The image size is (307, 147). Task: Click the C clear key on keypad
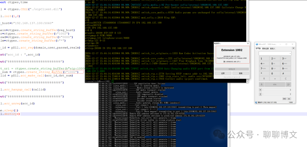(x=286, y=79)
